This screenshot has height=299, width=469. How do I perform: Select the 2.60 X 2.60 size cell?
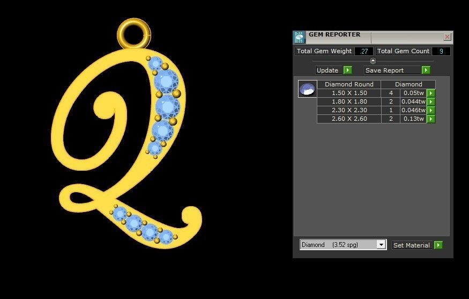pyautogui.click(x=349, y=119)
